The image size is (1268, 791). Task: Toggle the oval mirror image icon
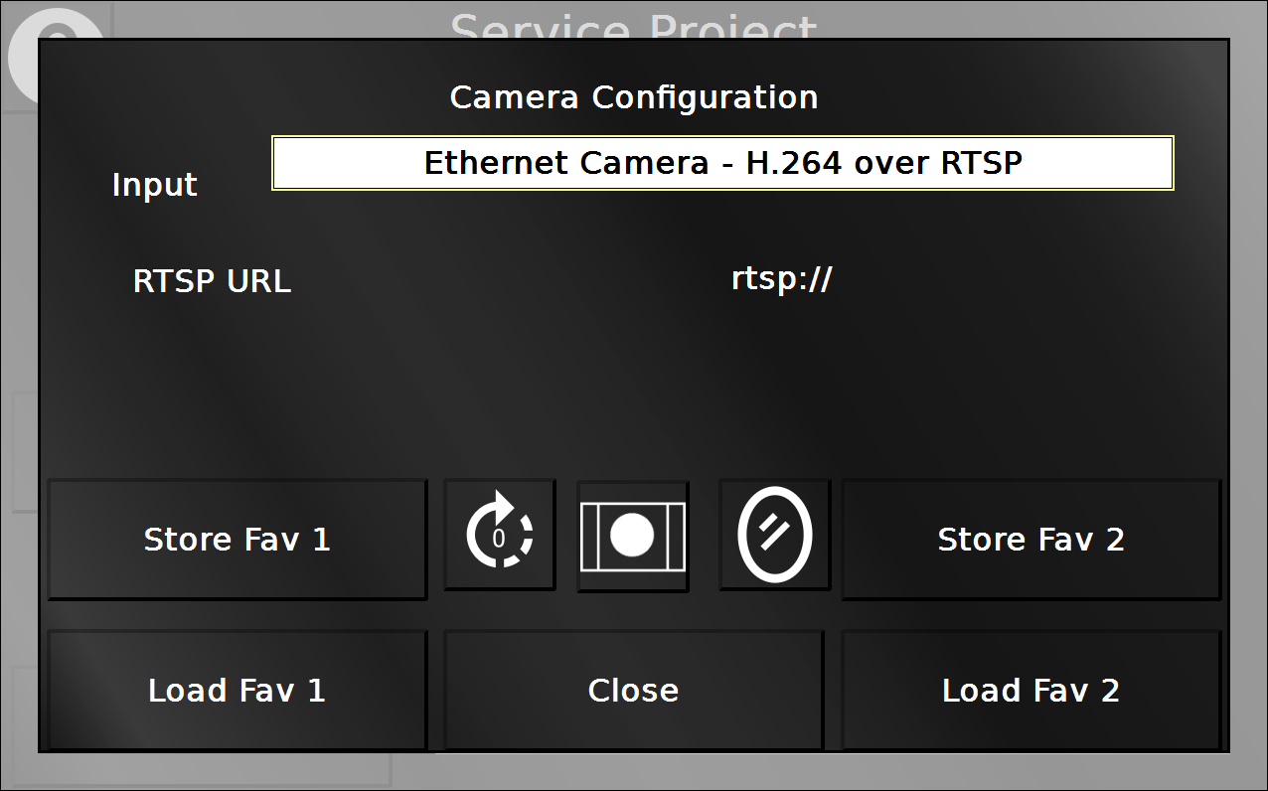[774, 535]
